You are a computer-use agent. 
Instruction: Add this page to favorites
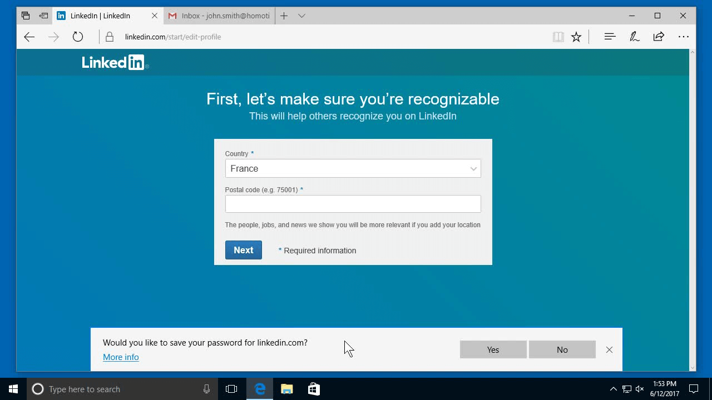pos(576,37)
